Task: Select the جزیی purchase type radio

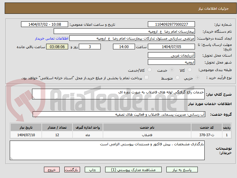Action: (x=197, y=78)
